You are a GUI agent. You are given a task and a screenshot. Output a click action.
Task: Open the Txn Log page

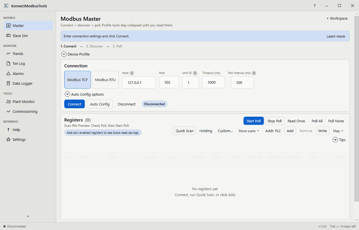coord(28,63)
